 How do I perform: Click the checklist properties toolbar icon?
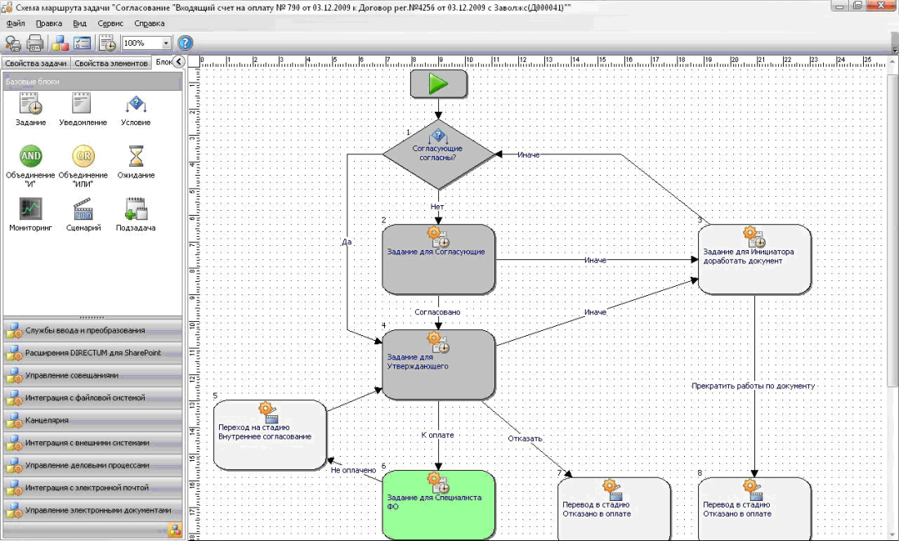tap(82, 43)
